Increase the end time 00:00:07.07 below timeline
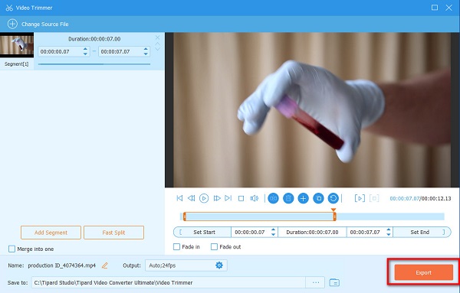This screenshot has height=293, width=460. coord(389,230)
